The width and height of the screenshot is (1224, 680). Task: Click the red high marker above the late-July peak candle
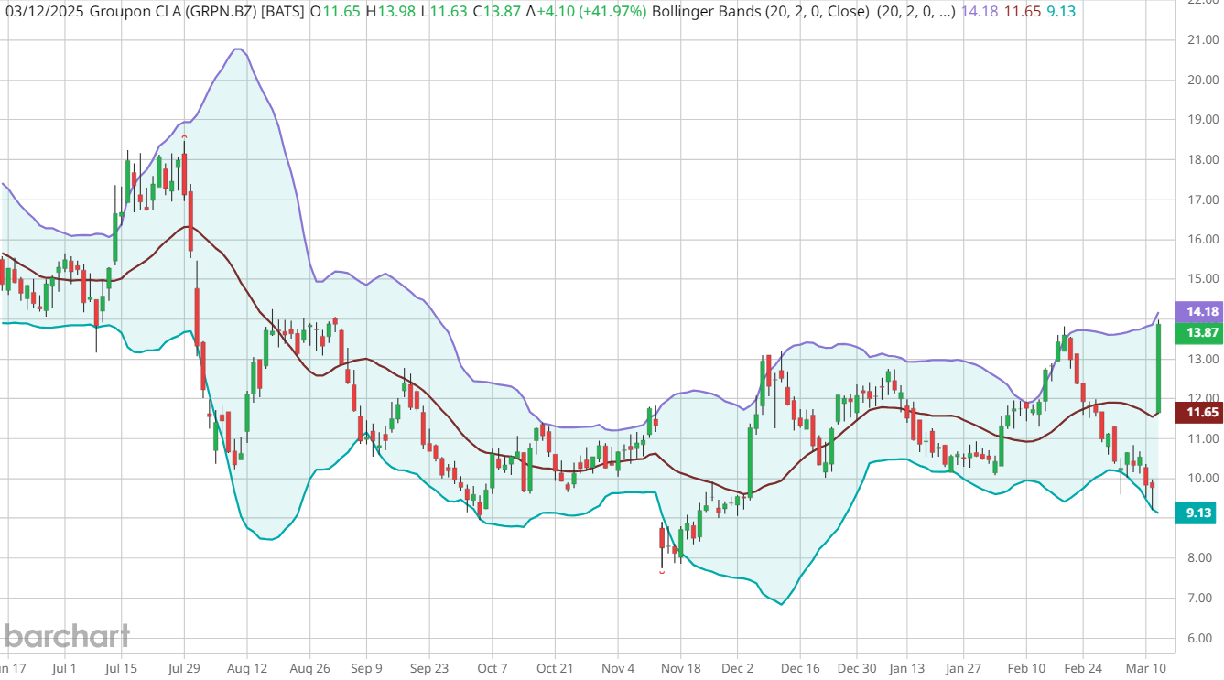click(184, 137)
